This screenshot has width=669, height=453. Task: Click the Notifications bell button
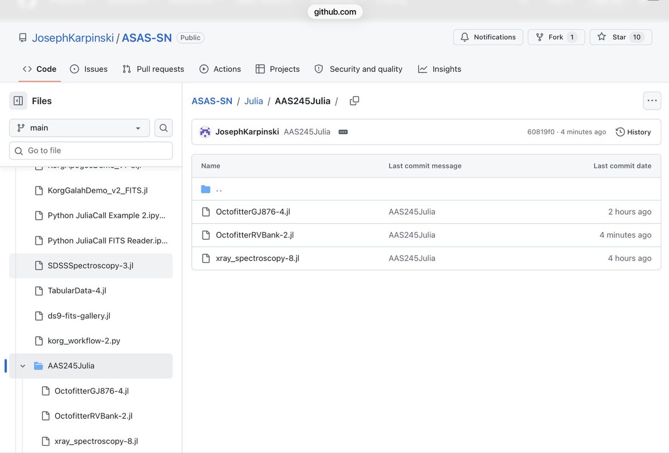488,37
